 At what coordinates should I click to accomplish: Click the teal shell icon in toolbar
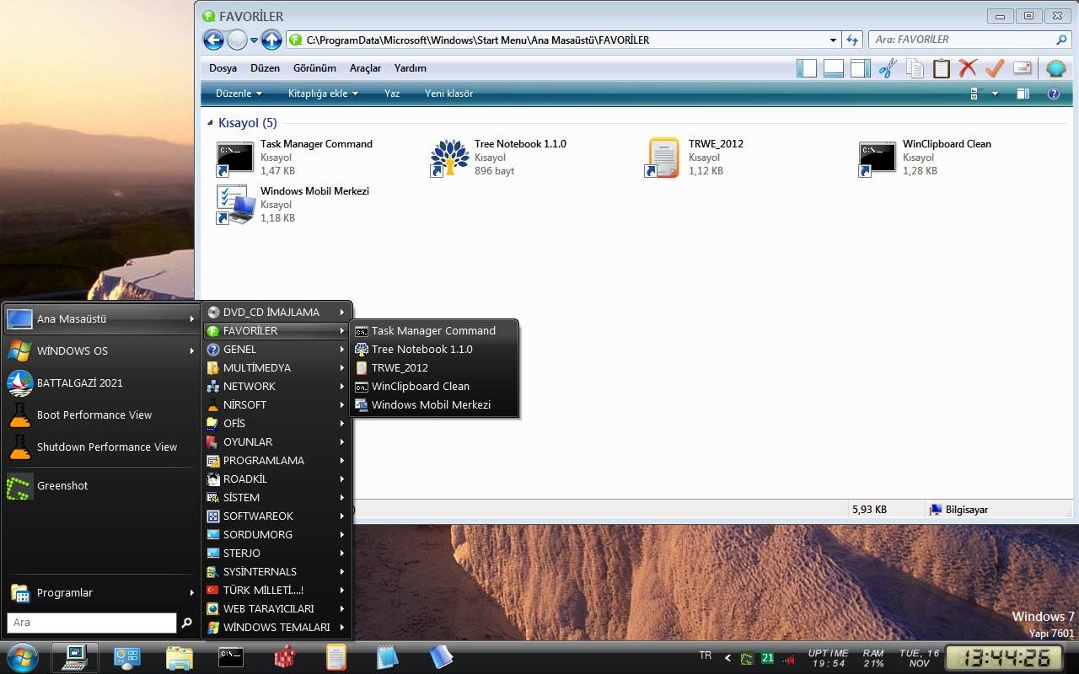tap(1055, 68)
